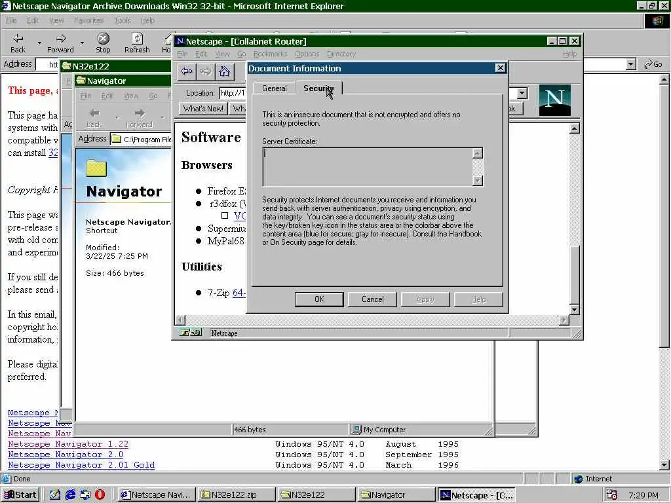Click the Netscape Location URL field
The image size is (671, 503).
[x=233, y=93]
